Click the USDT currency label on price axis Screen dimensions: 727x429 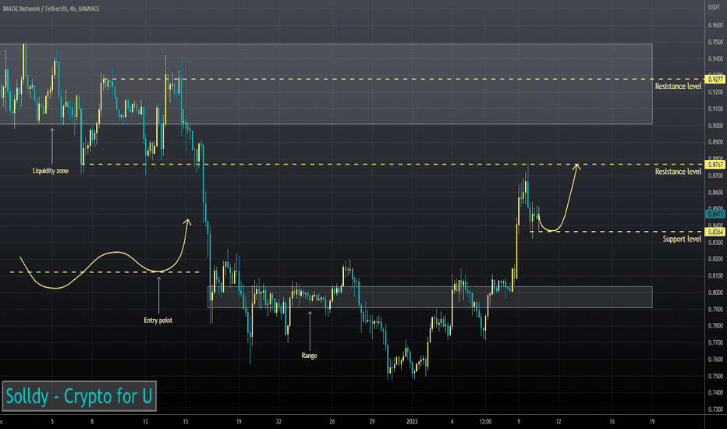[715, 7]
